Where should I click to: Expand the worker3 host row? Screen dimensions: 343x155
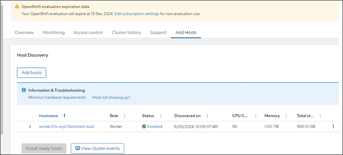pos(30,127)
